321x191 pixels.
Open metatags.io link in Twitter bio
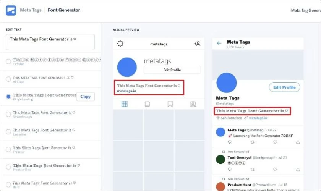pyautogui.click(x=258, y=118)
